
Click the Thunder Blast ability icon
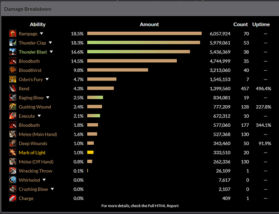click(x=13, y=52)
